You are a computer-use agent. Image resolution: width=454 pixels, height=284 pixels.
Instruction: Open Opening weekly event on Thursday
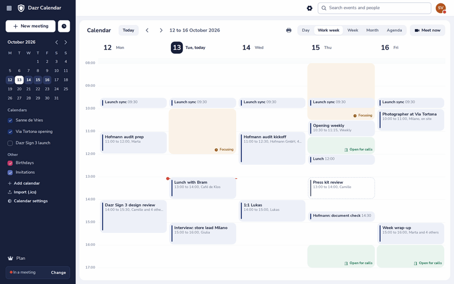342,129
